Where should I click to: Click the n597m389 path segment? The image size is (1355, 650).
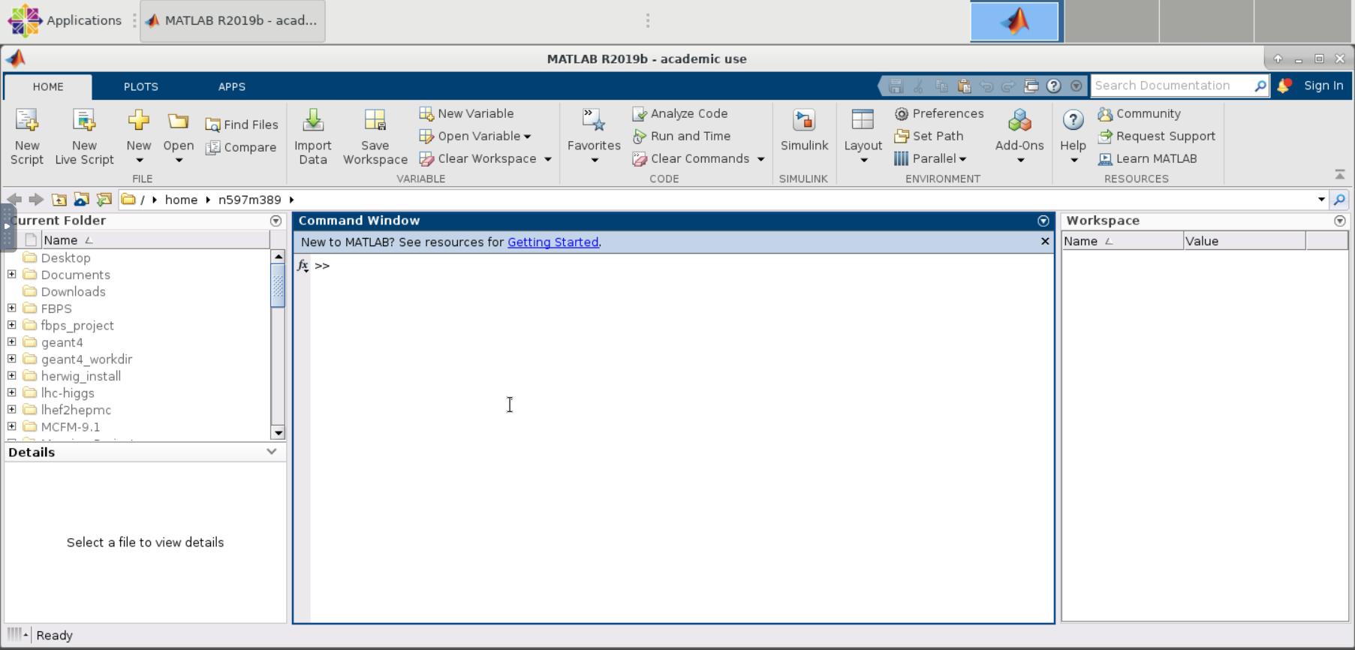tap(249, 200)
